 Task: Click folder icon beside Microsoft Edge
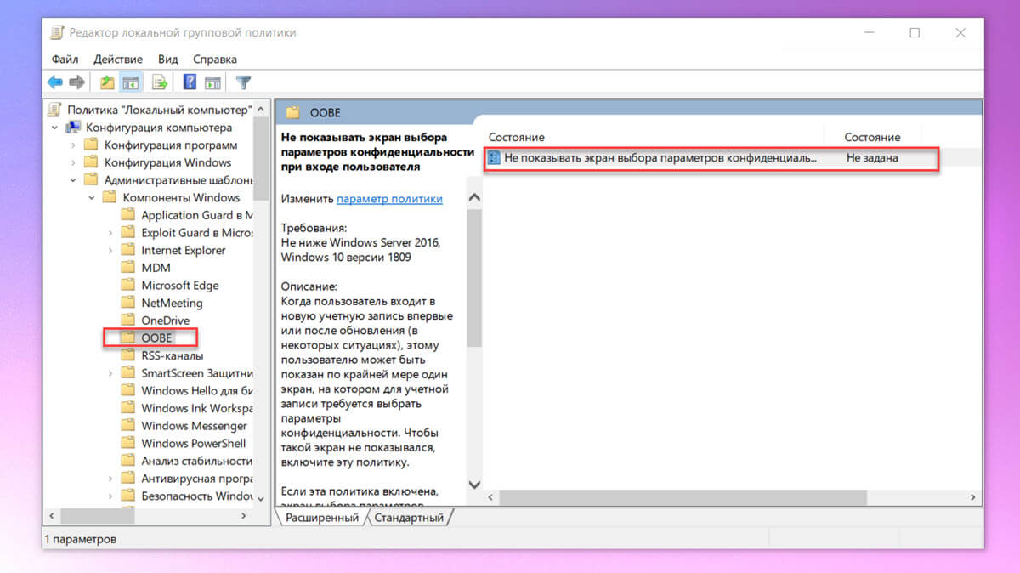tap(127, 286)
